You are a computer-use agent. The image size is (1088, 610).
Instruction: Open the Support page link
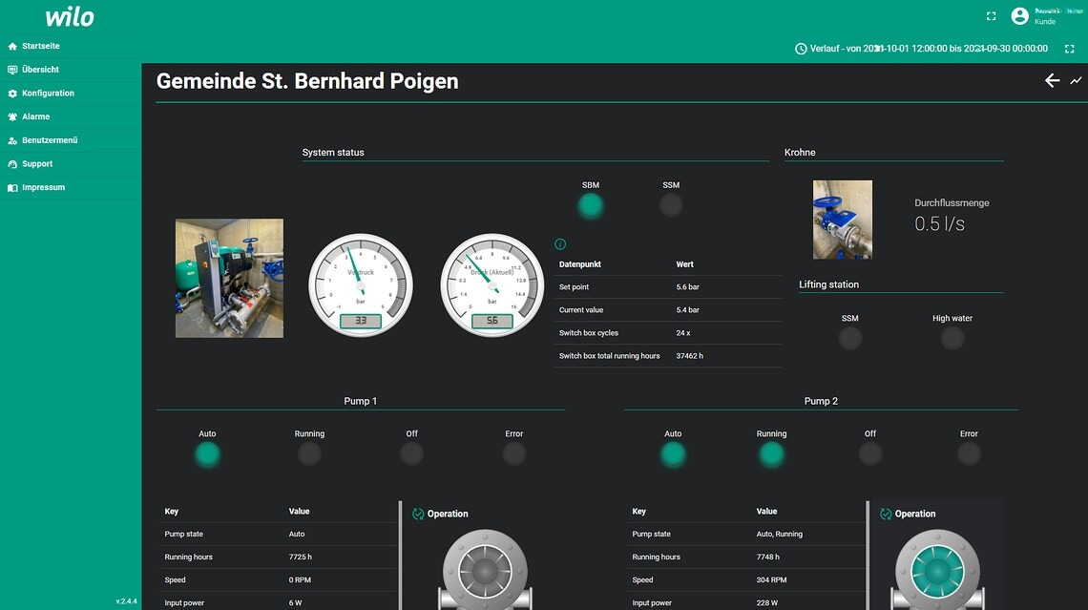37,164
